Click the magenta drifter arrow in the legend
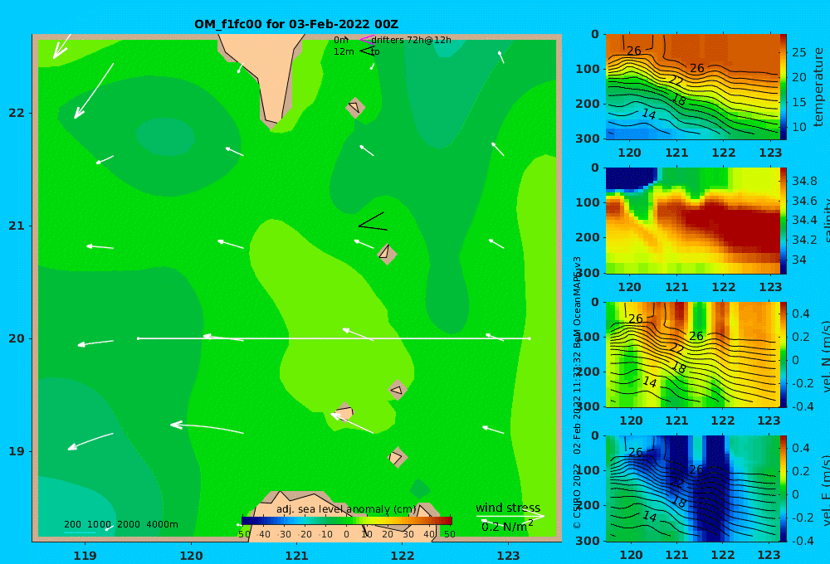830x564 pixels. [367, 40]
